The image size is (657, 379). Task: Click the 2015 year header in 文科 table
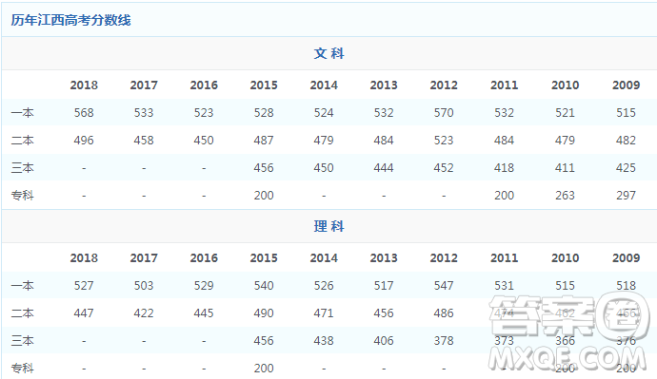click(264, 85)
